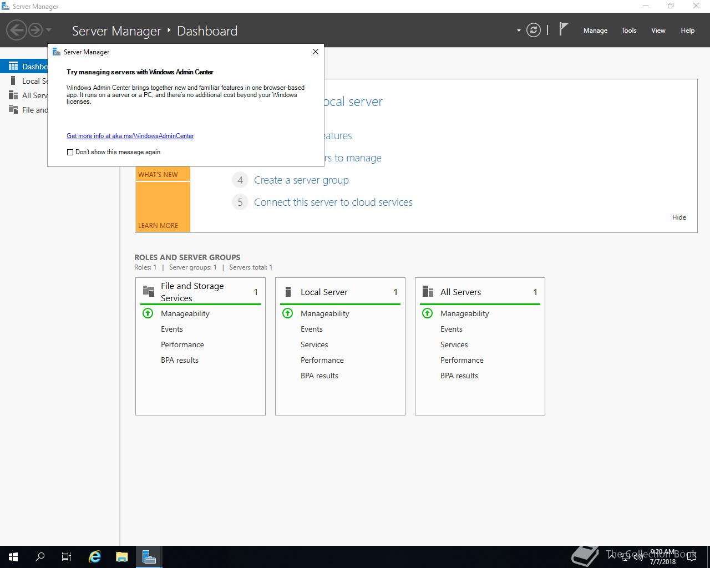
Task: Hide the welcome tile
Action: point(679,217)
